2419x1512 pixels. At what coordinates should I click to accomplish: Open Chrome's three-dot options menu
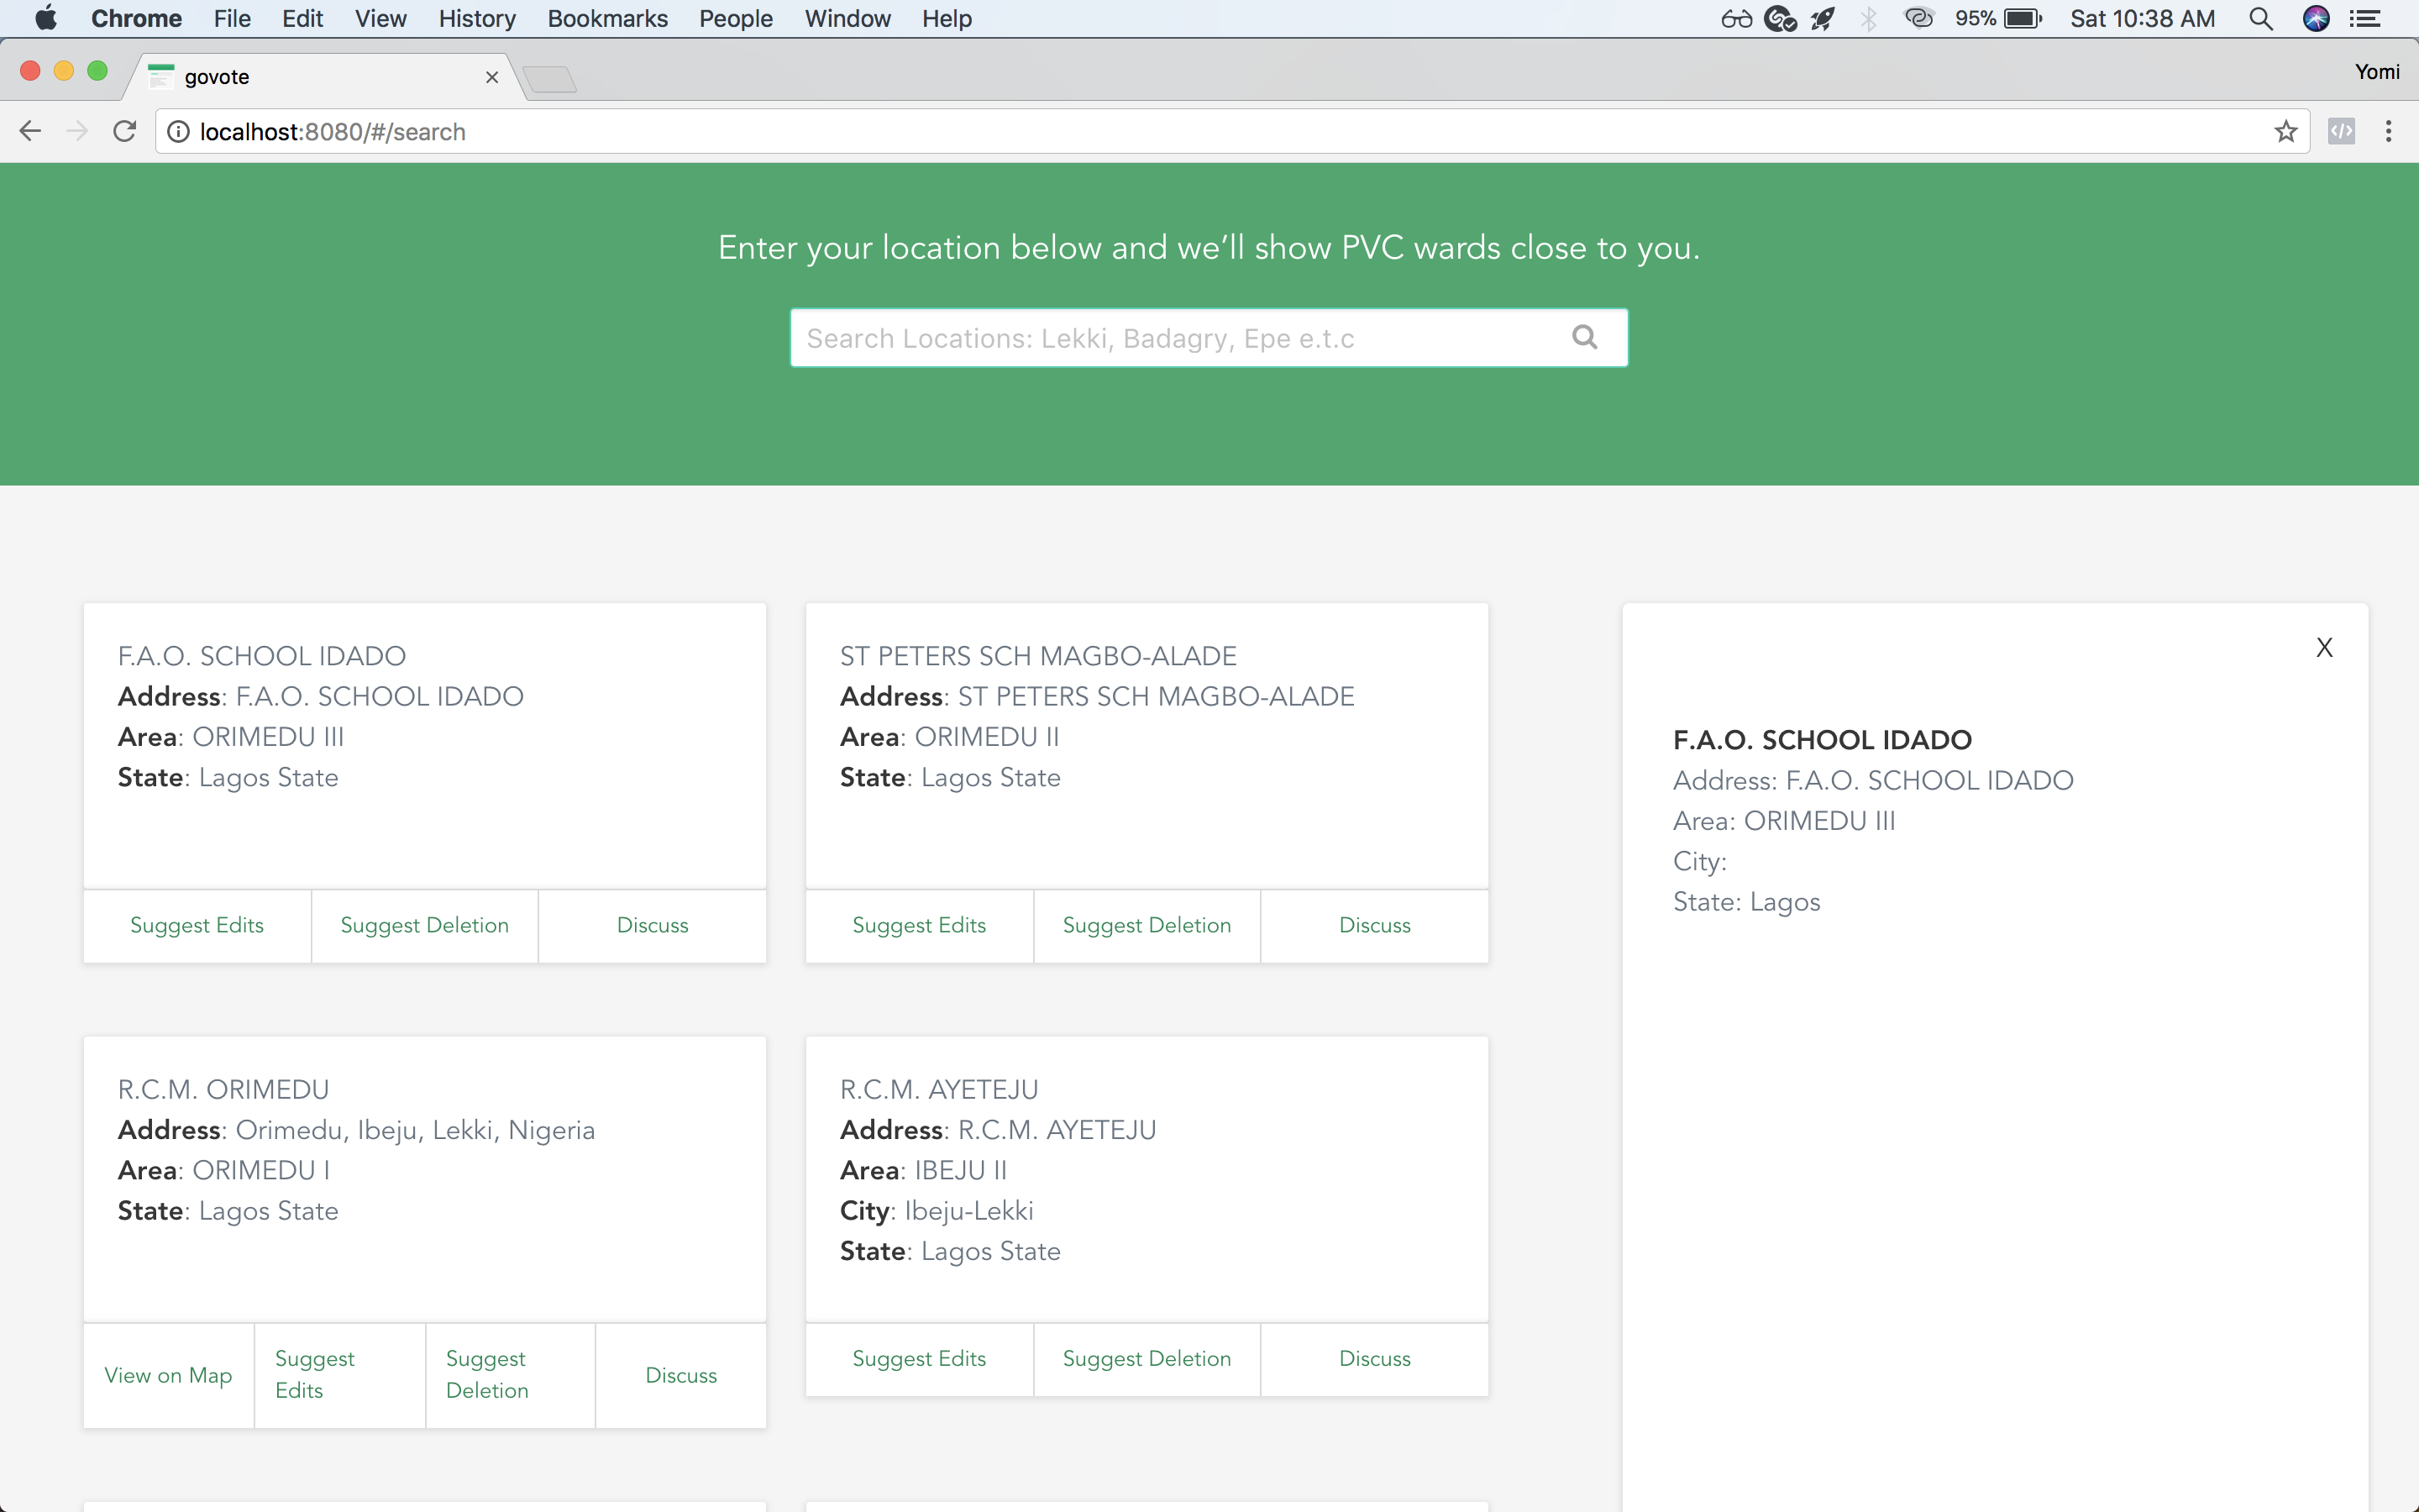point(2389,131)
